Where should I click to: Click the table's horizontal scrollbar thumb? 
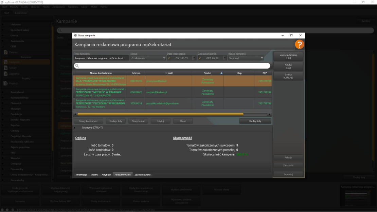point(160,114)
